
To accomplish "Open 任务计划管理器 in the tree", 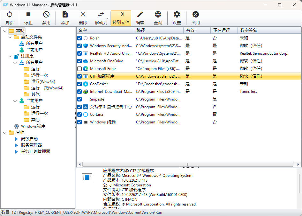I will [35, 151].
